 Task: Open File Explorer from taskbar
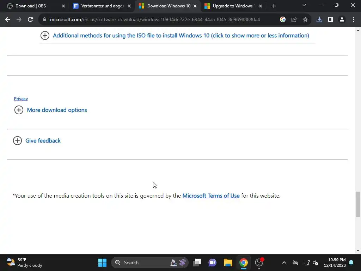[228, 263]
